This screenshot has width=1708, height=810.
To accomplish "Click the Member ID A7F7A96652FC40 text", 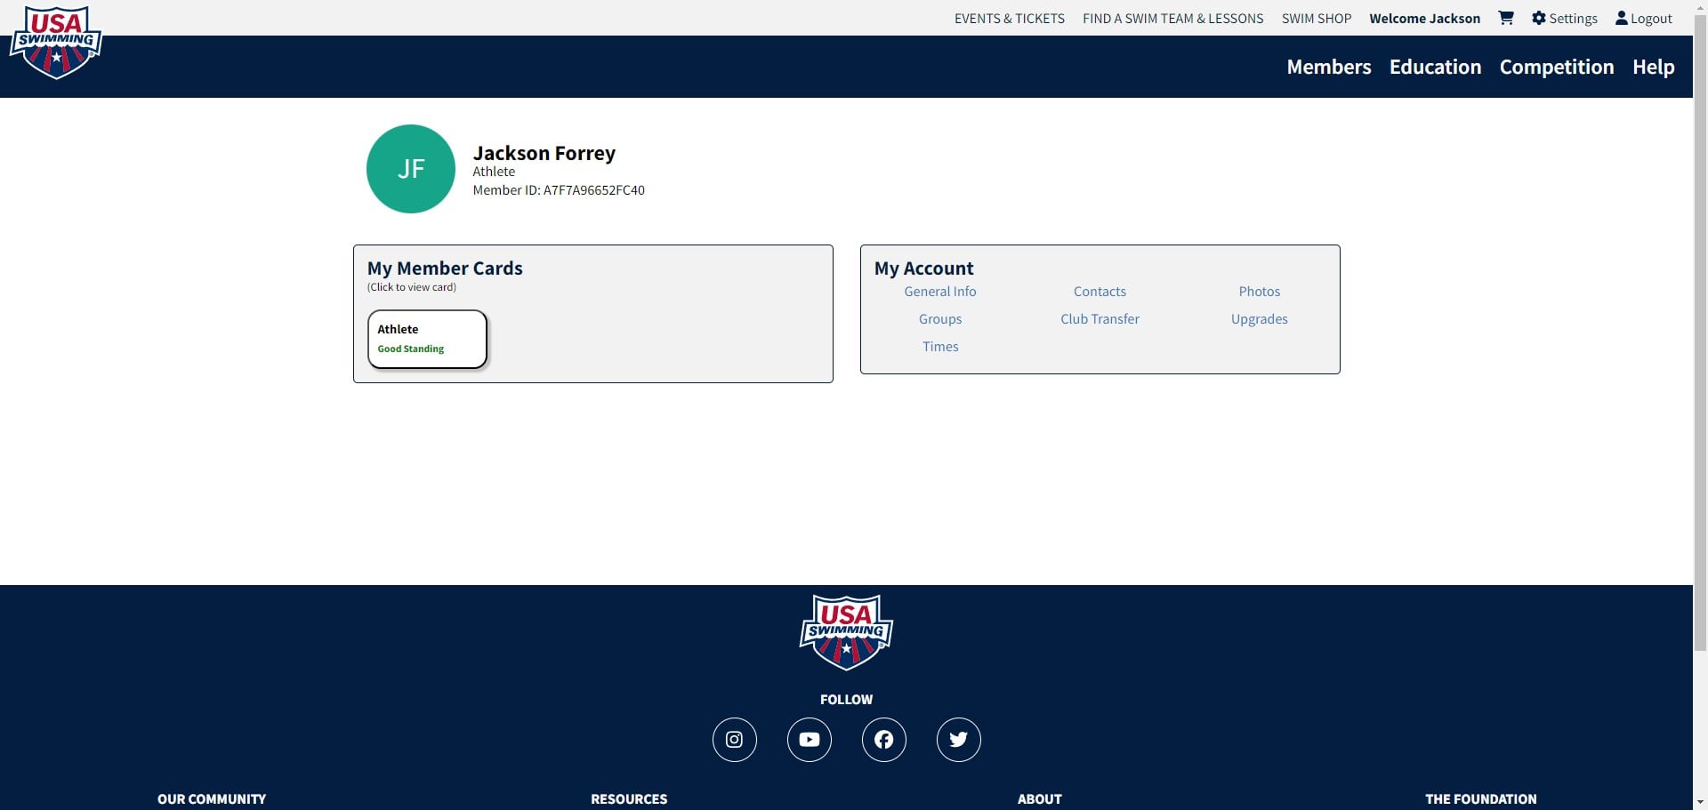I will [x=559, y=190].
